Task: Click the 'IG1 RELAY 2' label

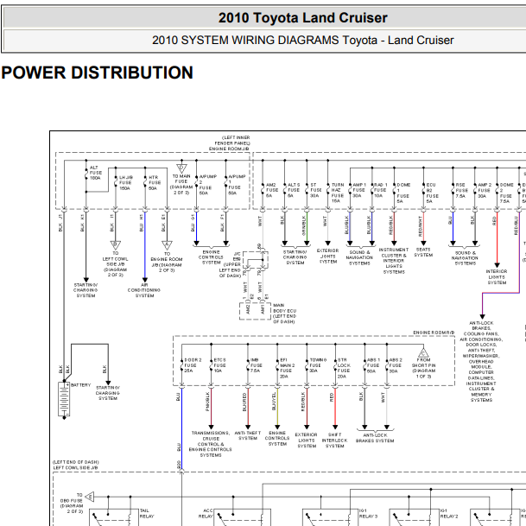Action: point(449,513)
